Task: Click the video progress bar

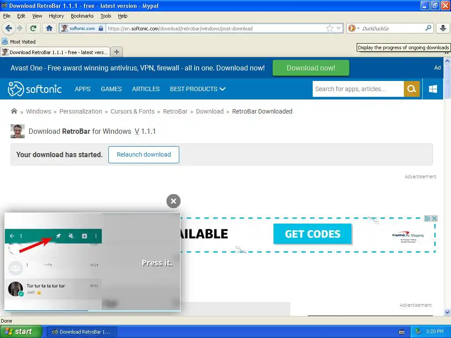Action: click(x=92, y=310)
